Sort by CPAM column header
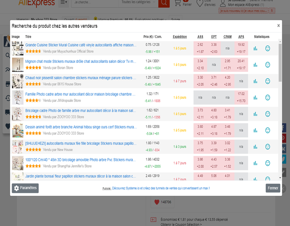The height and width of the screenshot is (226, 290). (228, 37)
